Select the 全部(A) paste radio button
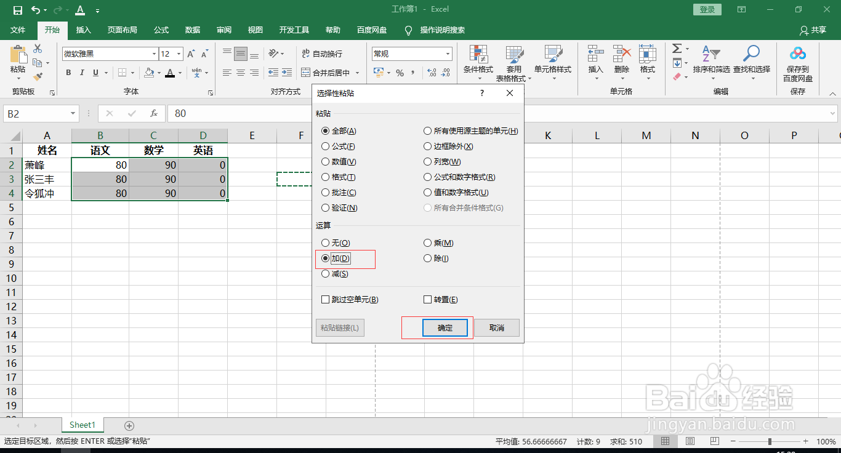 [x=339, y=131]
